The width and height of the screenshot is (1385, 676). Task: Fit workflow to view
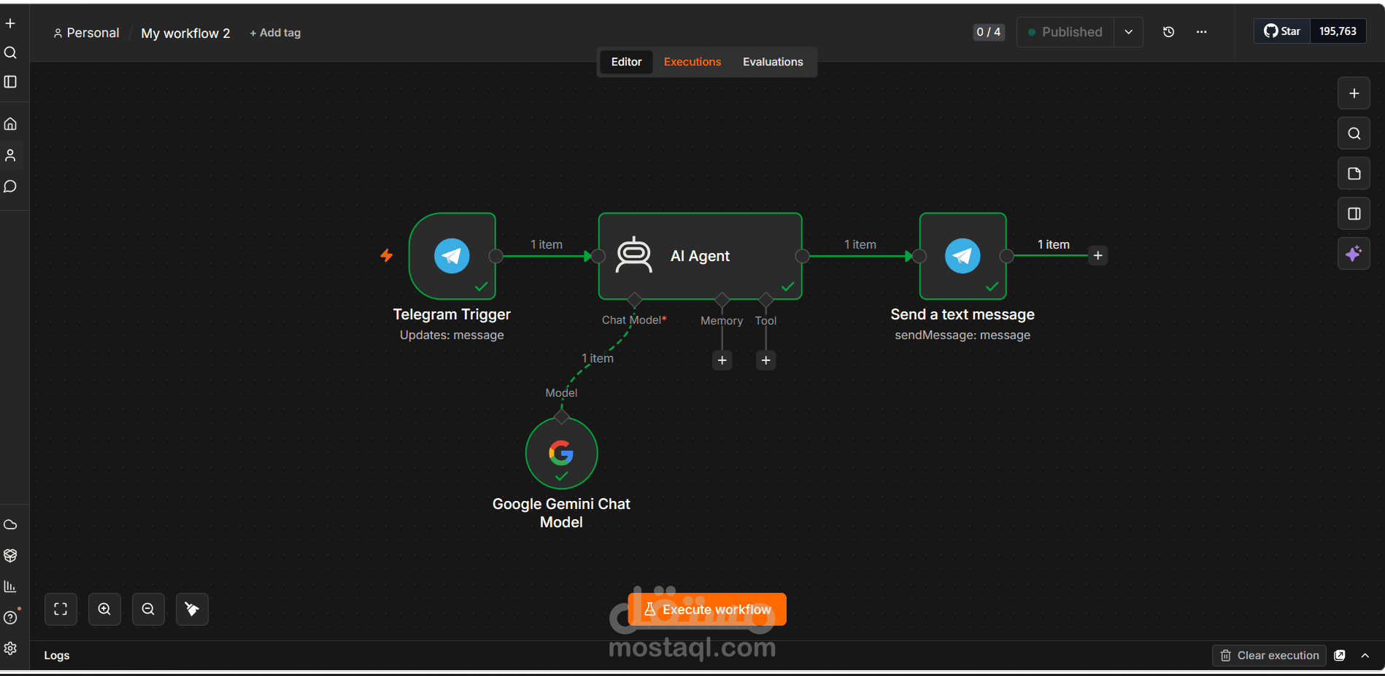[61, 609]
